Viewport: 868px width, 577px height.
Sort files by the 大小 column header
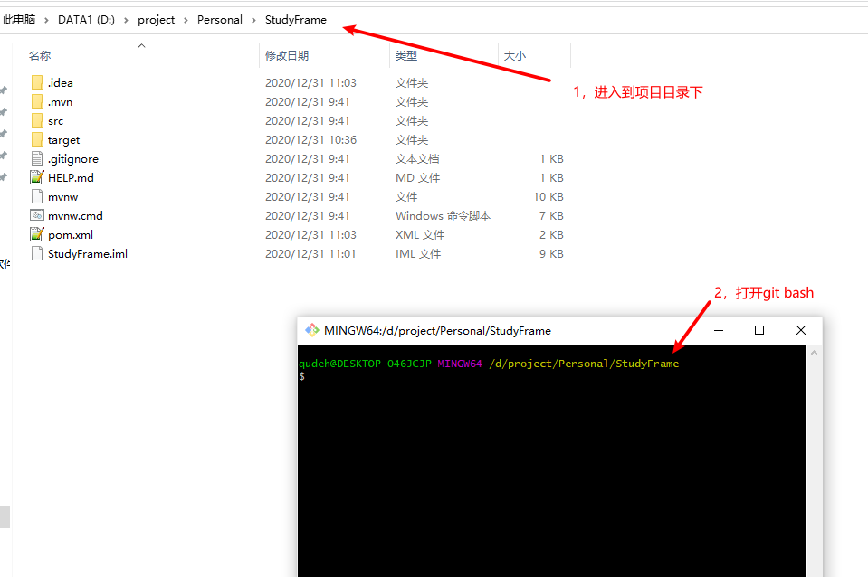[x=515, y=56]
